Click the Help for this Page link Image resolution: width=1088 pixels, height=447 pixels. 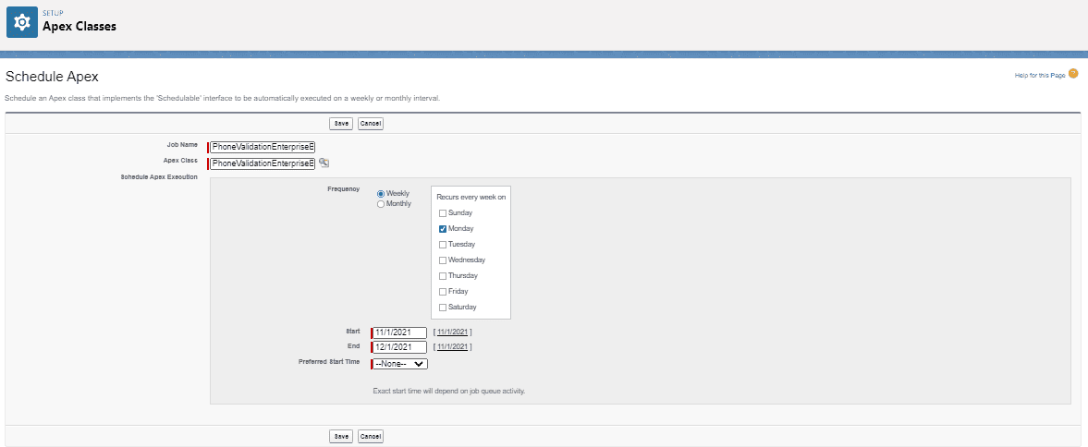(x=1040, y=75)
